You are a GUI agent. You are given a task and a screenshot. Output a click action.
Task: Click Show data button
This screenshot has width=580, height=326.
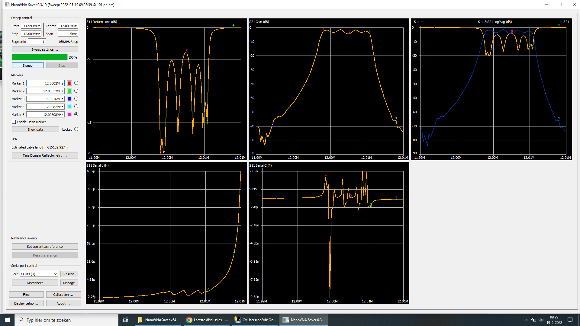35,129
